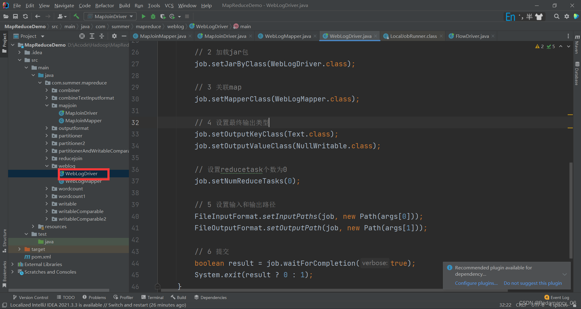Screen dimensions: 581x309
Task: Click the Save All toolbar icon
Action: tap(15, 16)
